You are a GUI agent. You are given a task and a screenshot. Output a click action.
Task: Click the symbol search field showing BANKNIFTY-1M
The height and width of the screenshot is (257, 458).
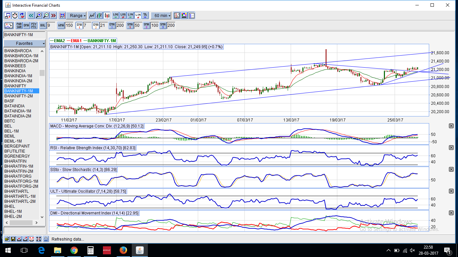[x=24, y=35]
